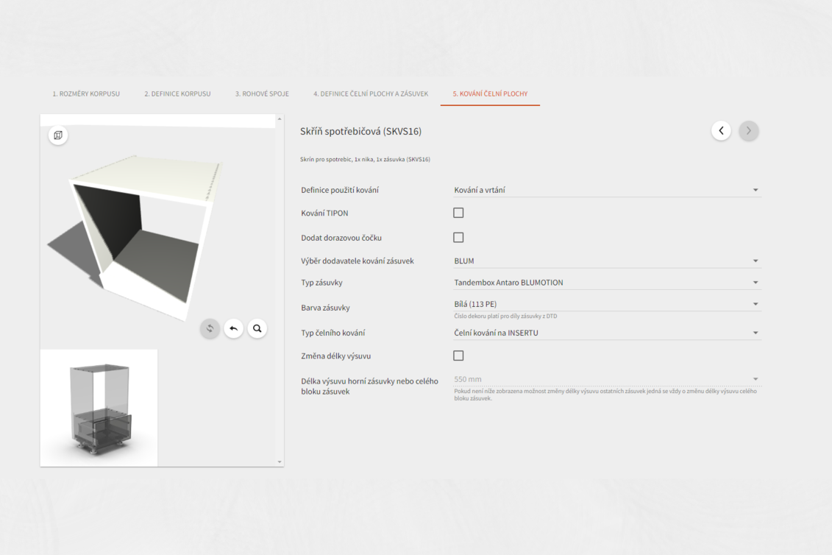
Task: Open the Barva zásuvky color dropdown
Action: tap(606, 304)
